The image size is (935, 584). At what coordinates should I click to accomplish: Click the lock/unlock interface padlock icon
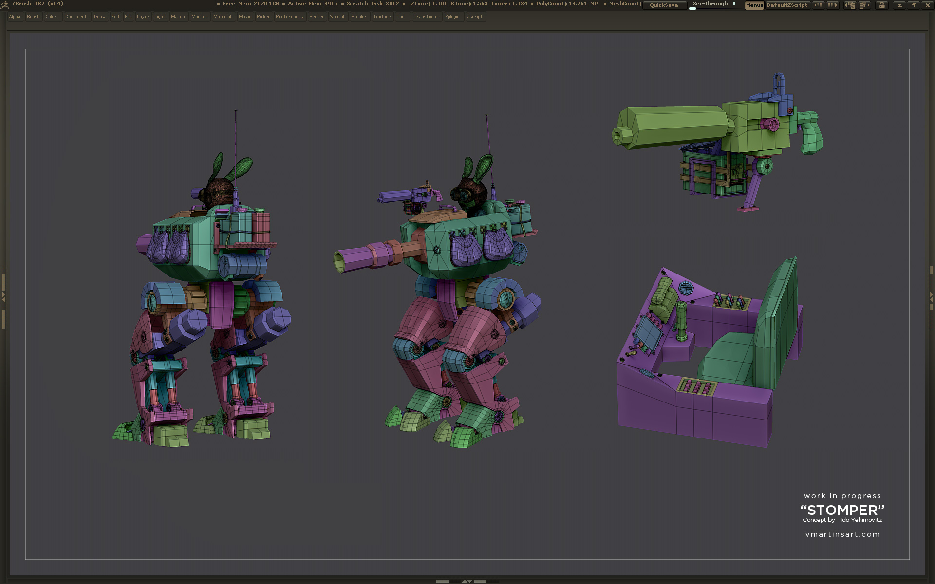pyautogui.click(x=882, y=5)
